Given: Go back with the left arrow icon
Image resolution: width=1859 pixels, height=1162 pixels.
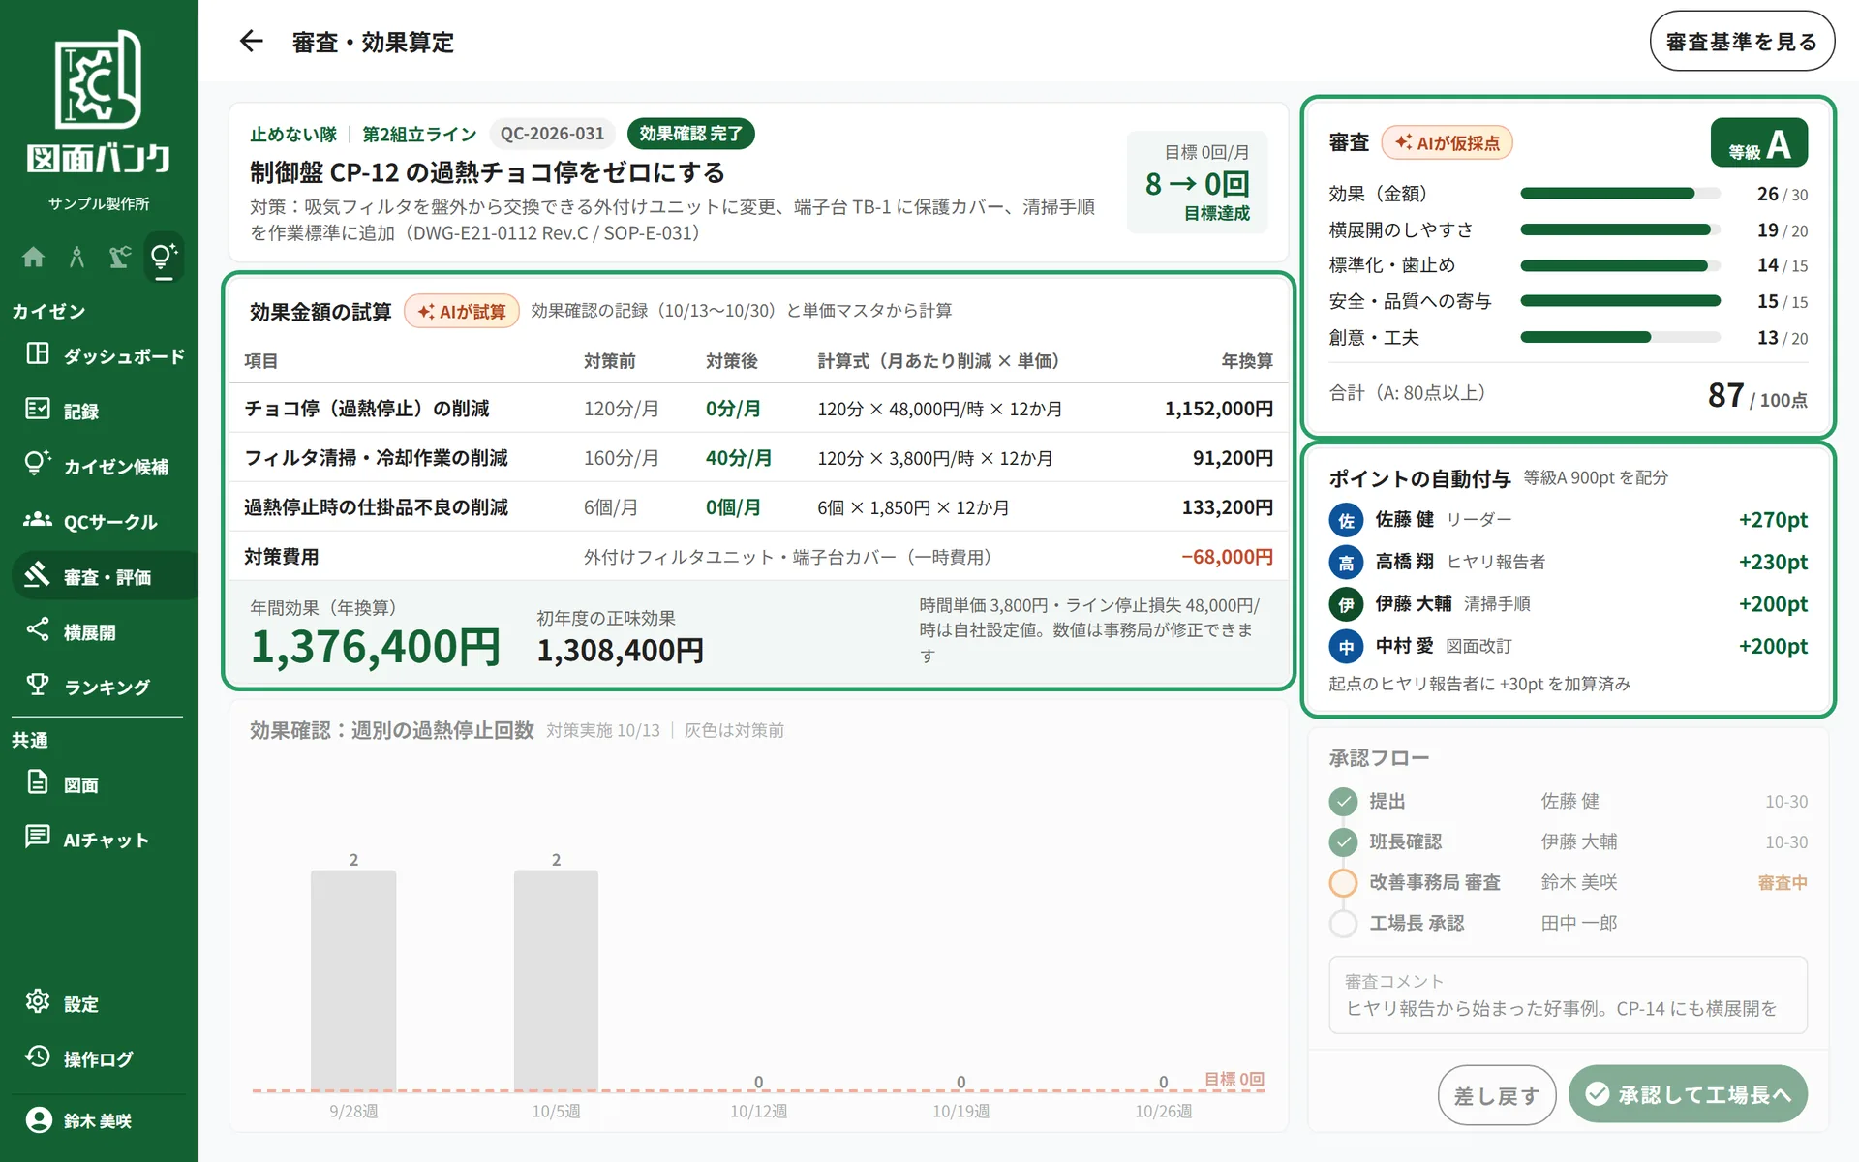Looking at the screenshot, I should click(x=251, y=41).
